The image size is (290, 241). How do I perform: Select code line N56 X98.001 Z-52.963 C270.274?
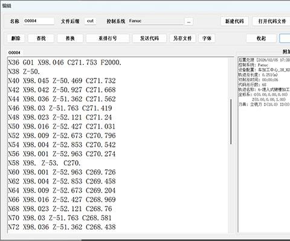(62, 154)
